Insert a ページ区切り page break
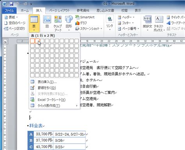185x150 pixels. pos(14,29)
